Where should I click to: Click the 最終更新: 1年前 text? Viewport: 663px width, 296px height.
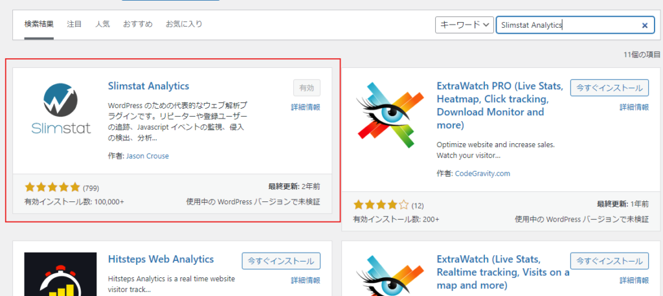(x=623, y=204)
